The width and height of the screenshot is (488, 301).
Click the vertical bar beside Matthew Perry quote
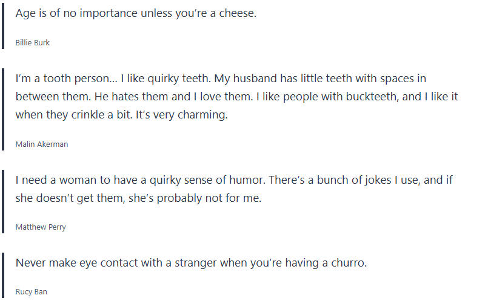[3, 199]
